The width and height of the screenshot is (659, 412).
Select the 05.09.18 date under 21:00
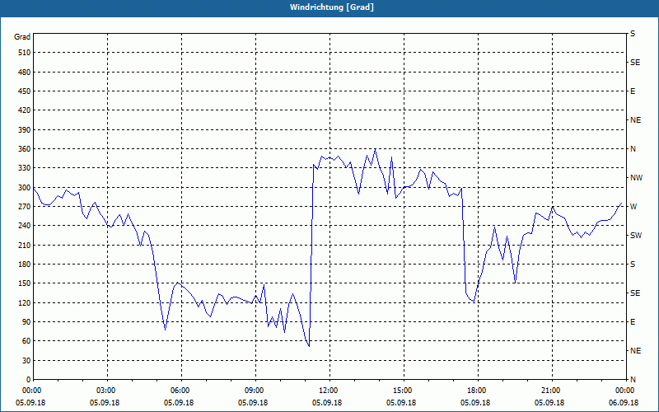(x=549, y=402)
